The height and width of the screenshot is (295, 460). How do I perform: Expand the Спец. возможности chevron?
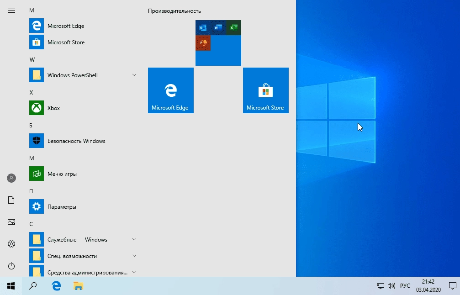click(x=134, y=256)
